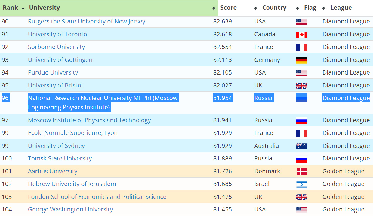
Task: Click the Australia country cell
Action: (x=267, y=146)
